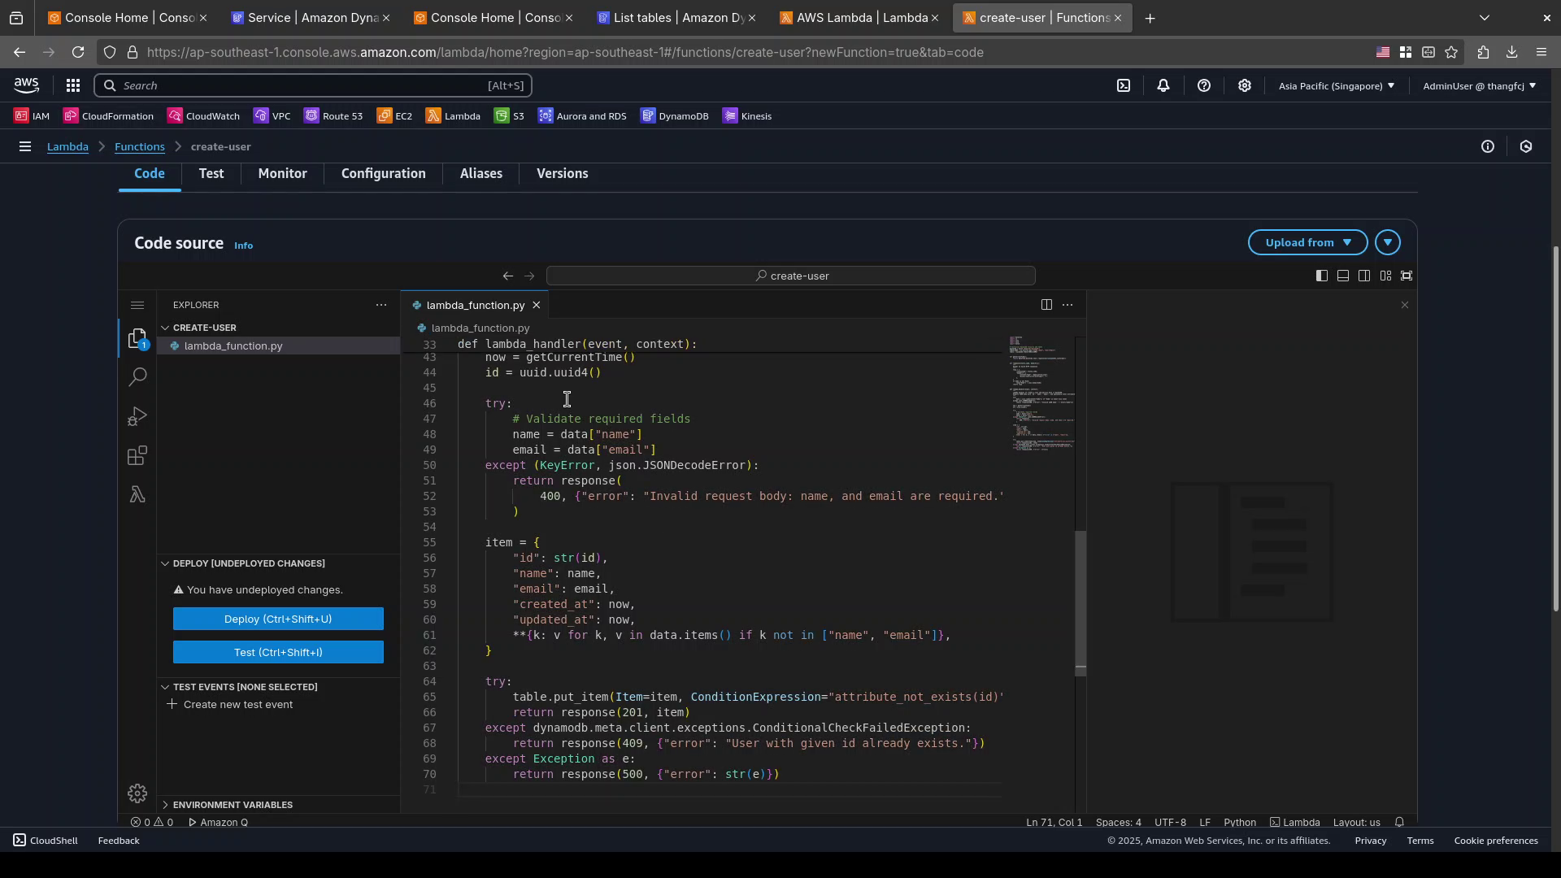Bookmark this page with the star icon
Screen dimensions: 1561x878
pos(1452,53)
